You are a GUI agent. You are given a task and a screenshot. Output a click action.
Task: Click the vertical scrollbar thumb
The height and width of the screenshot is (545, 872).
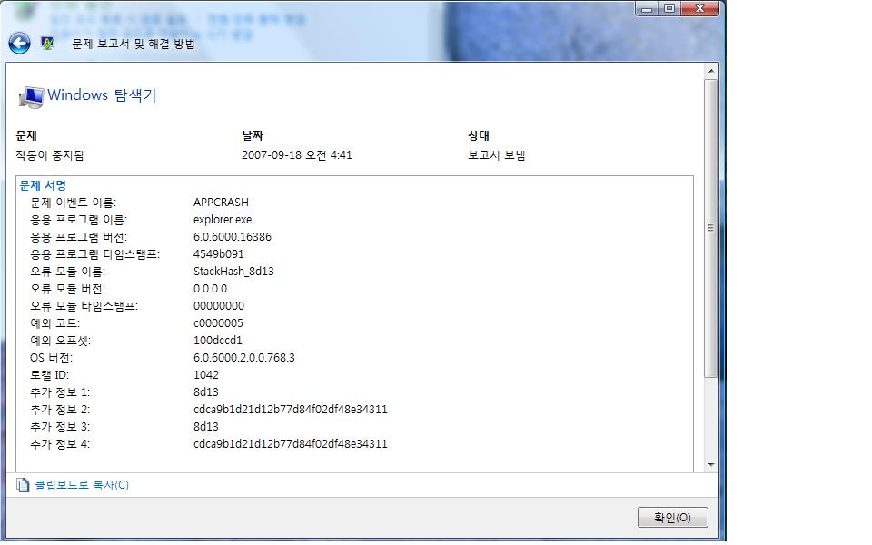710,228
